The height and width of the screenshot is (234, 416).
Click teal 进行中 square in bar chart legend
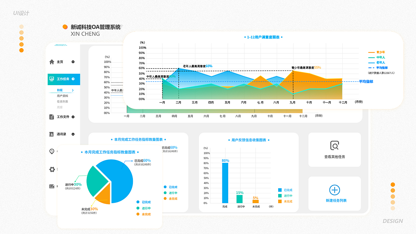280,196
